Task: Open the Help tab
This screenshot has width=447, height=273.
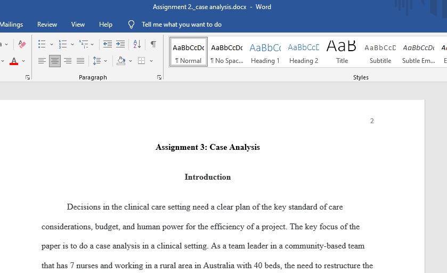Action: 106,25
